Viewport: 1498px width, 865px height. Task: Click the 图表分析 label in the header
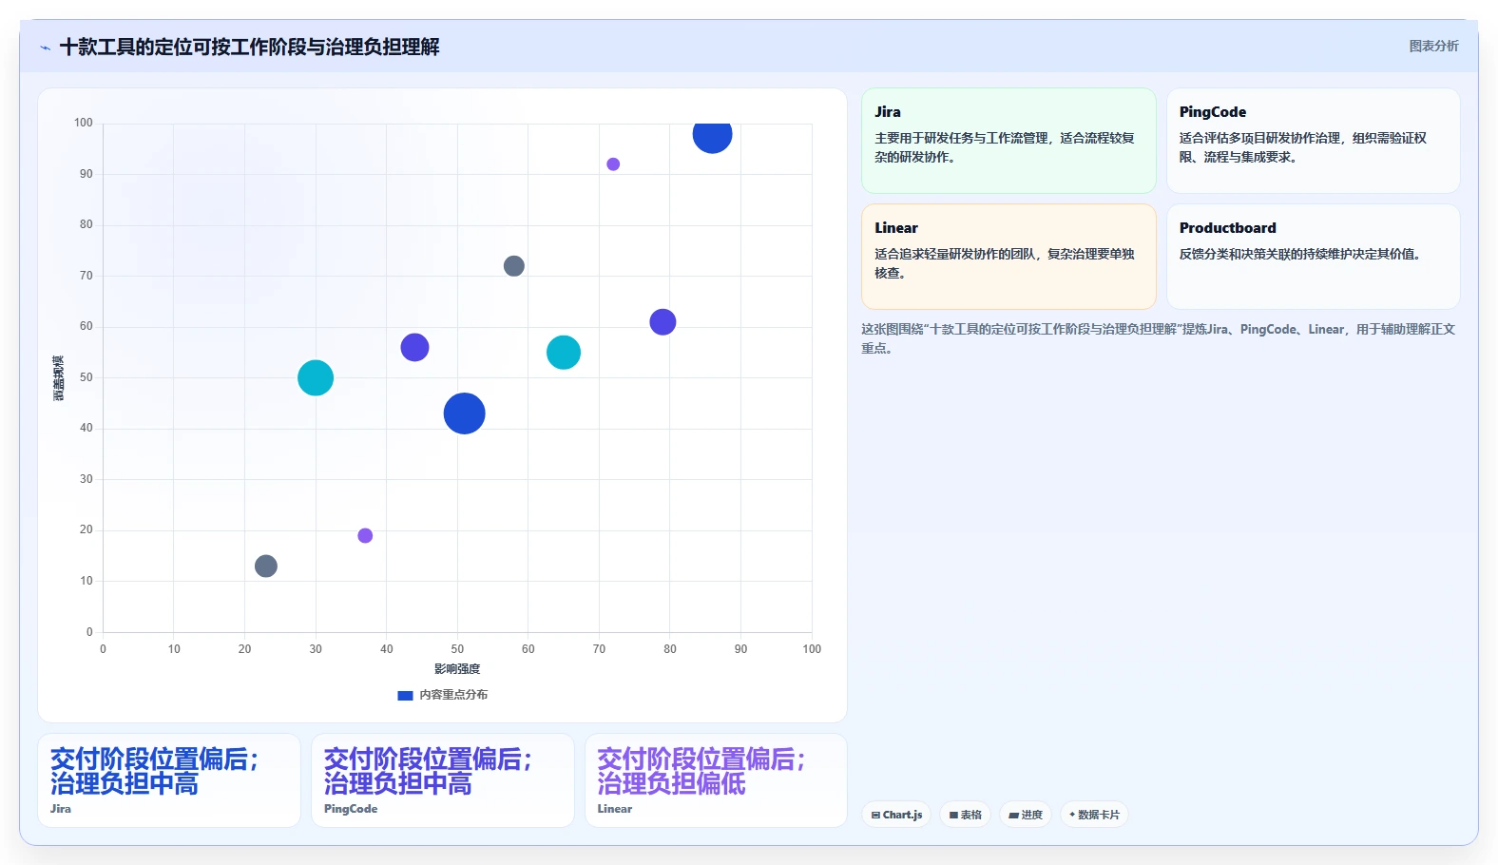click(x=1433, y=46)
